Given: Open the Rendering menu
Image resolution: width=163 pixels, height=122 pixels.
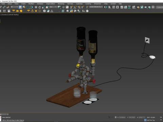Looking at the screenshot, I should click(61, 4).
